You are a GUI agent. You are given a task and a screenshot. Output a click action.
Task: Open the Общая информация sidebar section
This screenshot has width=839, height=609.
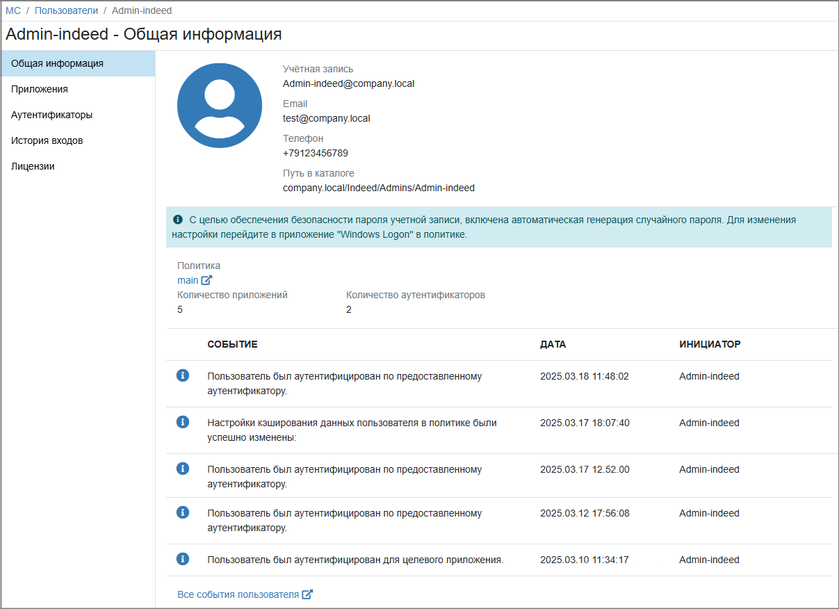point(57,63)
